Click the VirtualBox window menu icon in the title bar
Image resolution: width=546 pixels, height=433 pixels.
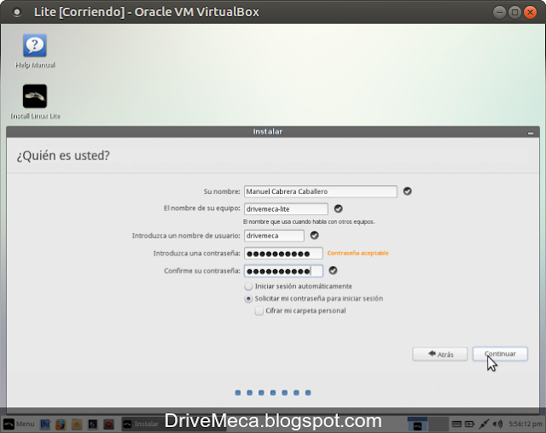pos(16,12)
